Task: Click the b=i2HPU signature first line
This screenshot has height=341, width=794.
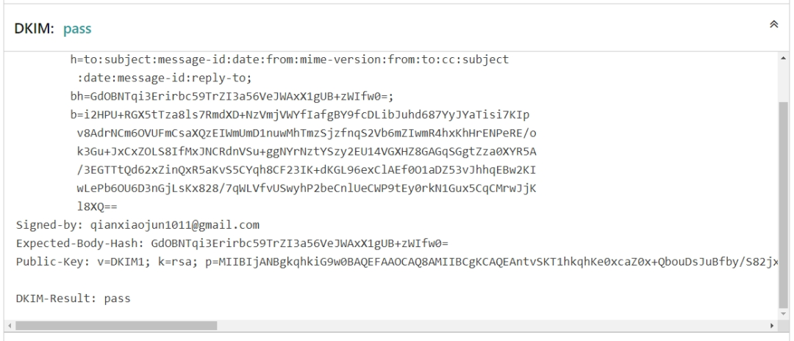Action: tap(300, 114)
